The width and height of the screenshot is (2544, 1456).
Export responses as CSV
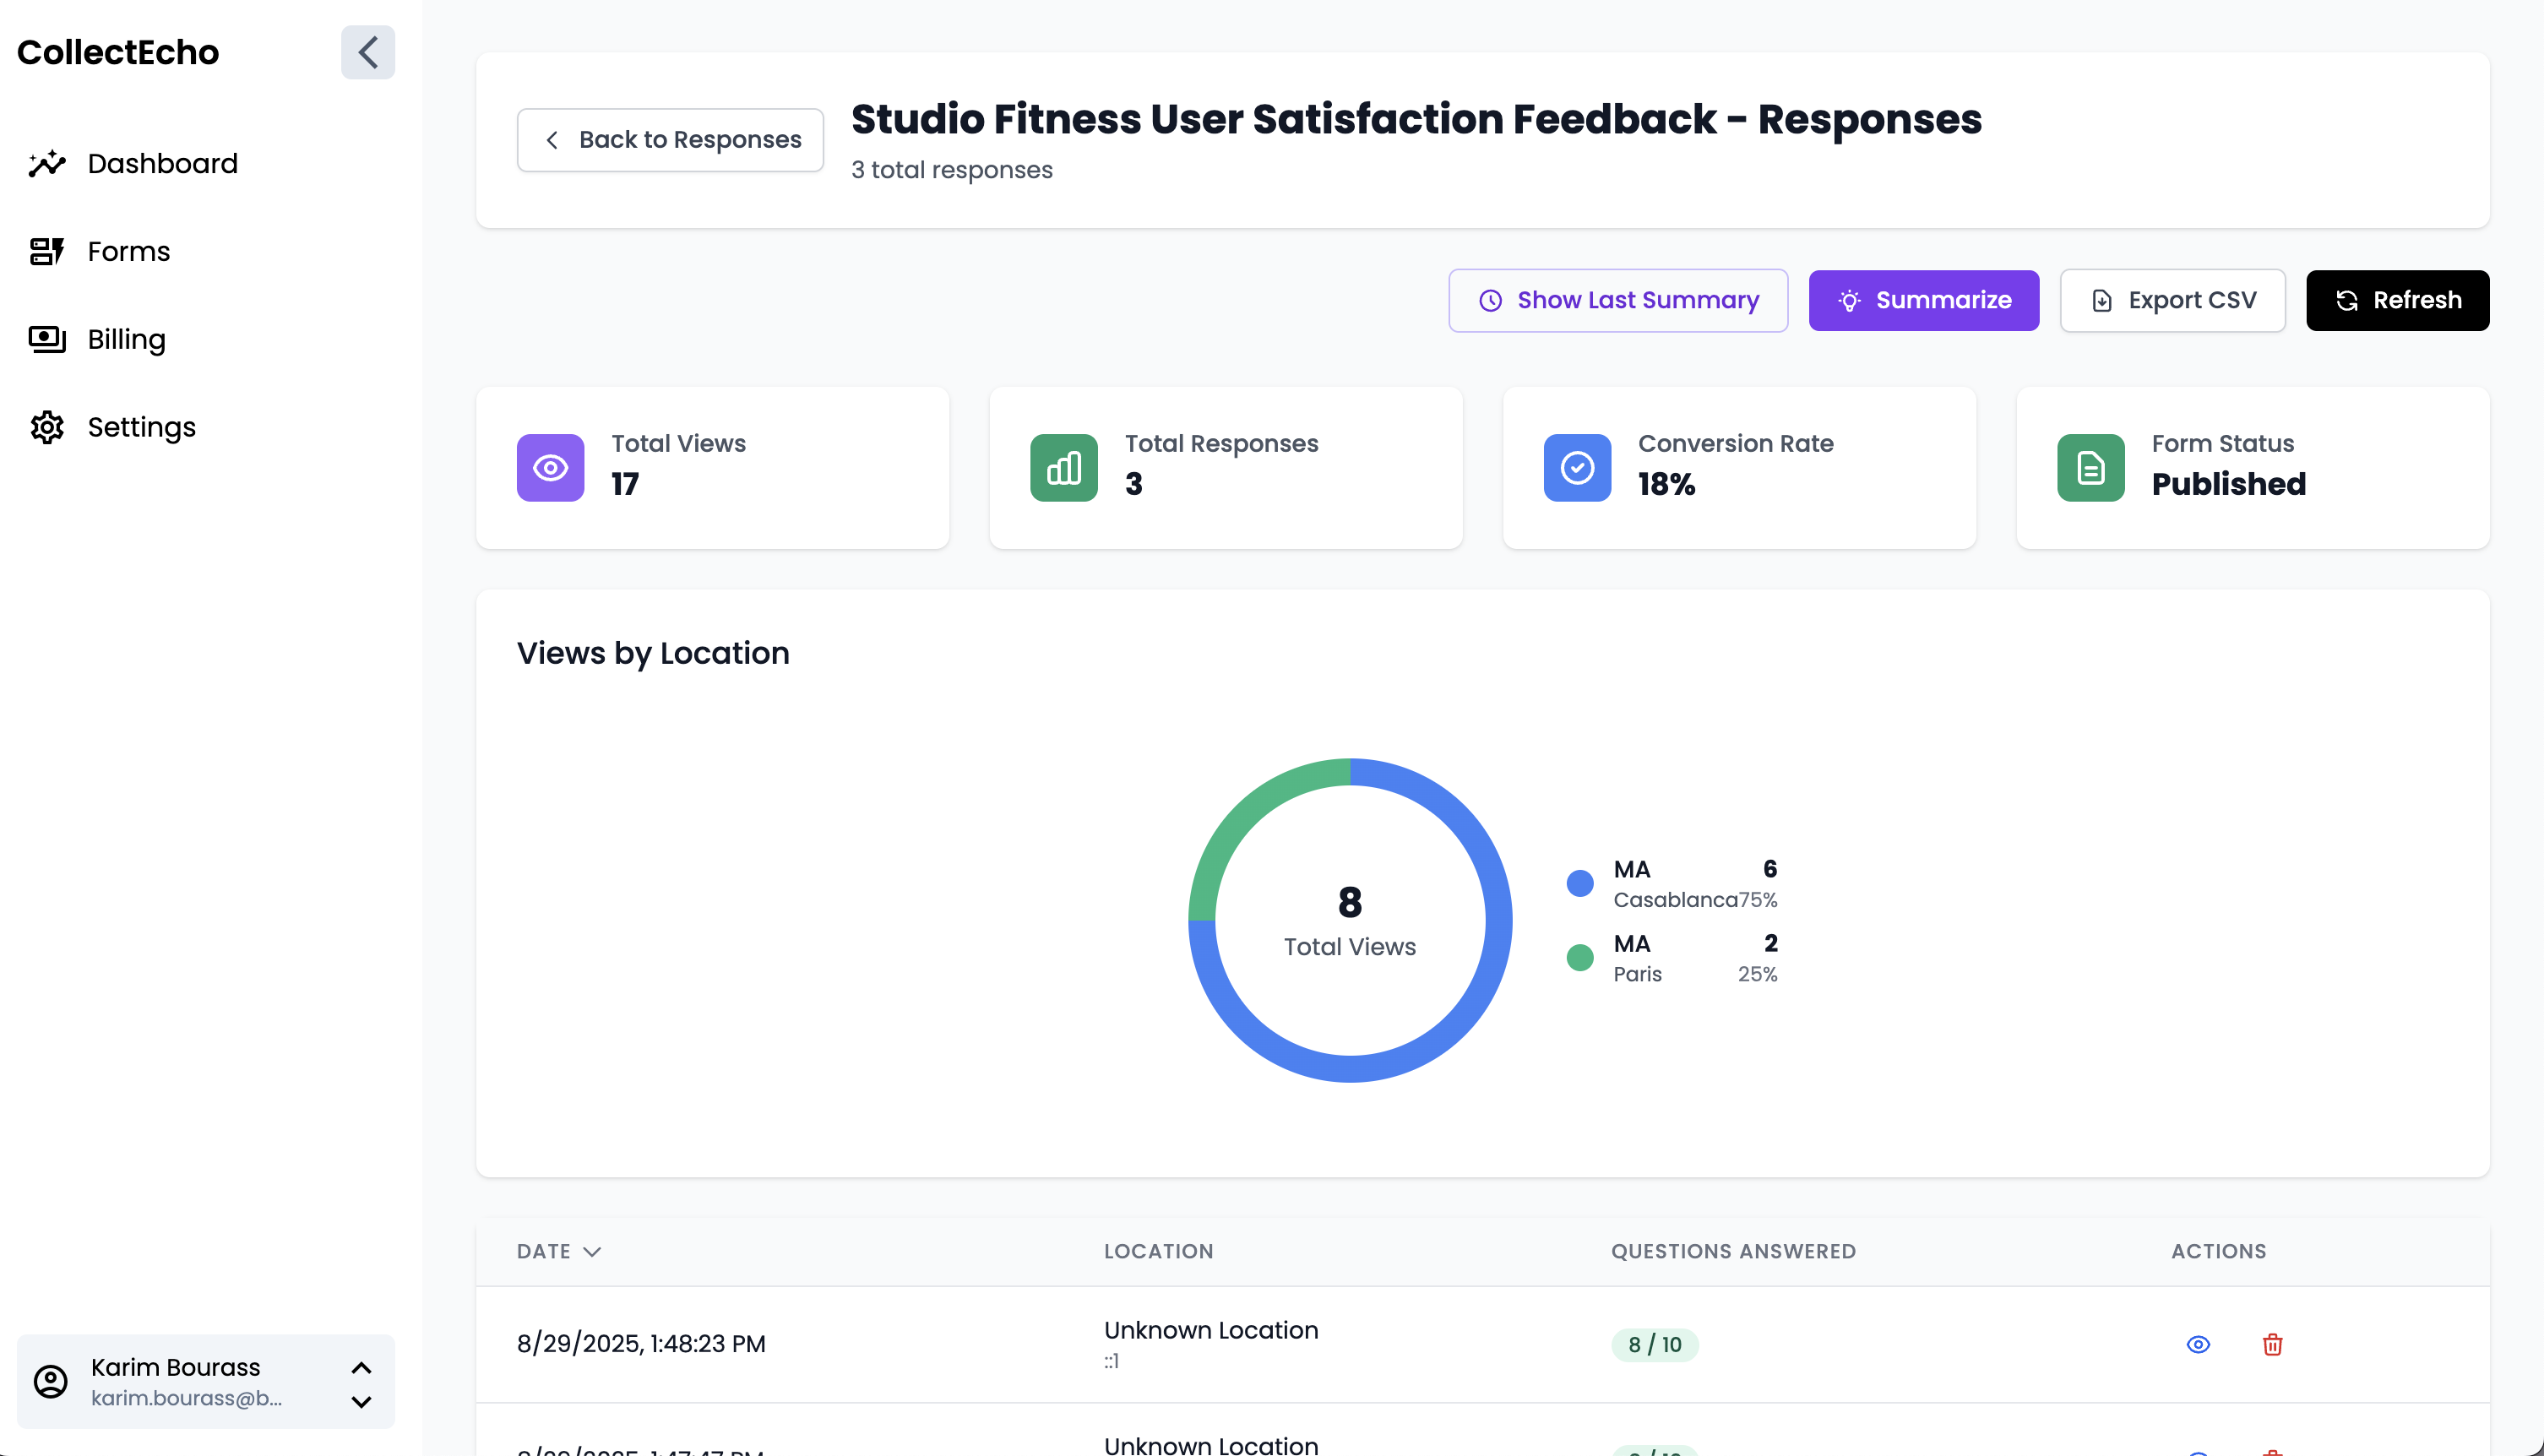[x=2173, y=300]
